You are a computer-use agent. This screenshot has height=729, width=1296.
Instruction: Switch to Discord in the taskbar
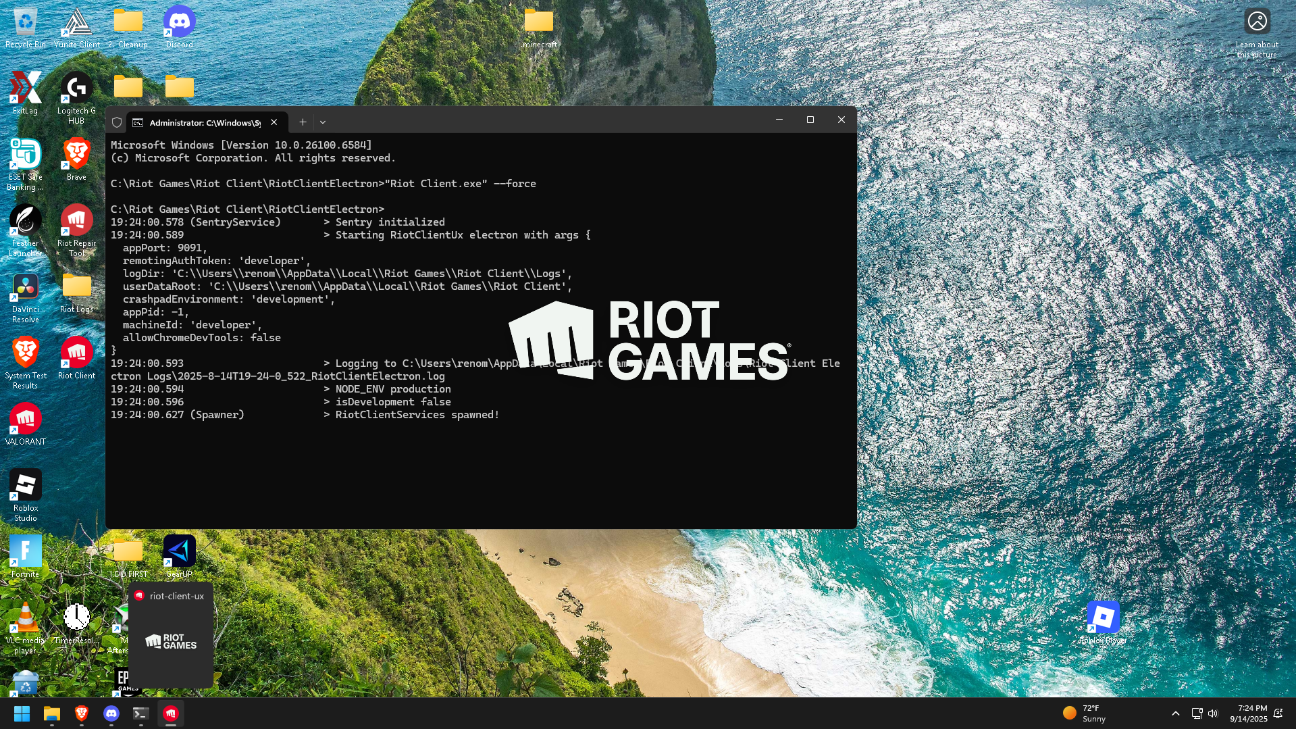[x=111, y=713]
